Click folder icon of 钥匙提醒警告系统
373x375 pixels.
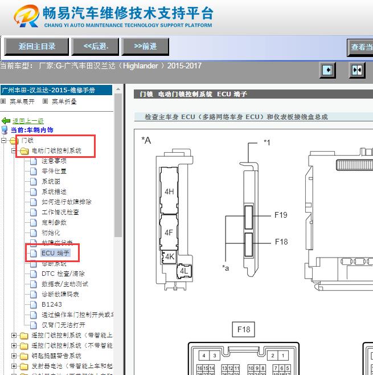tap(24, 356)
